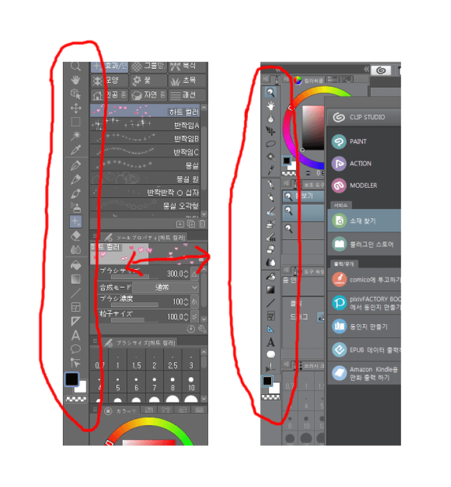Select the Text tool in left toolbar
Viewport: 451px width, 487px height.
[x=76, y=335]
